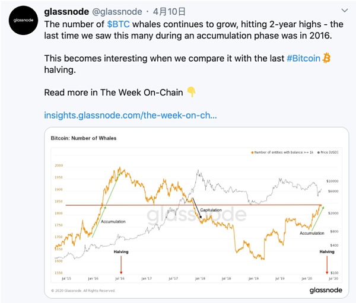Viewport: 356px width, 303px height.
Task: Click the $BTC cashtag link
Action: pos(119,24)
